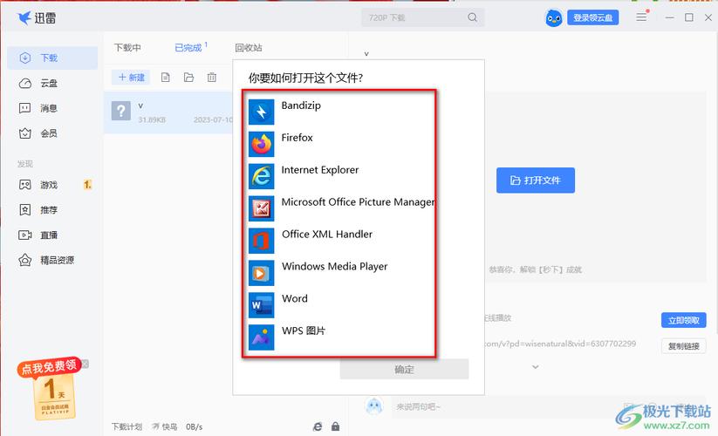
Task: Click the 确定 button in dialog
Action: pyautogui.click(x=404, y=369)
